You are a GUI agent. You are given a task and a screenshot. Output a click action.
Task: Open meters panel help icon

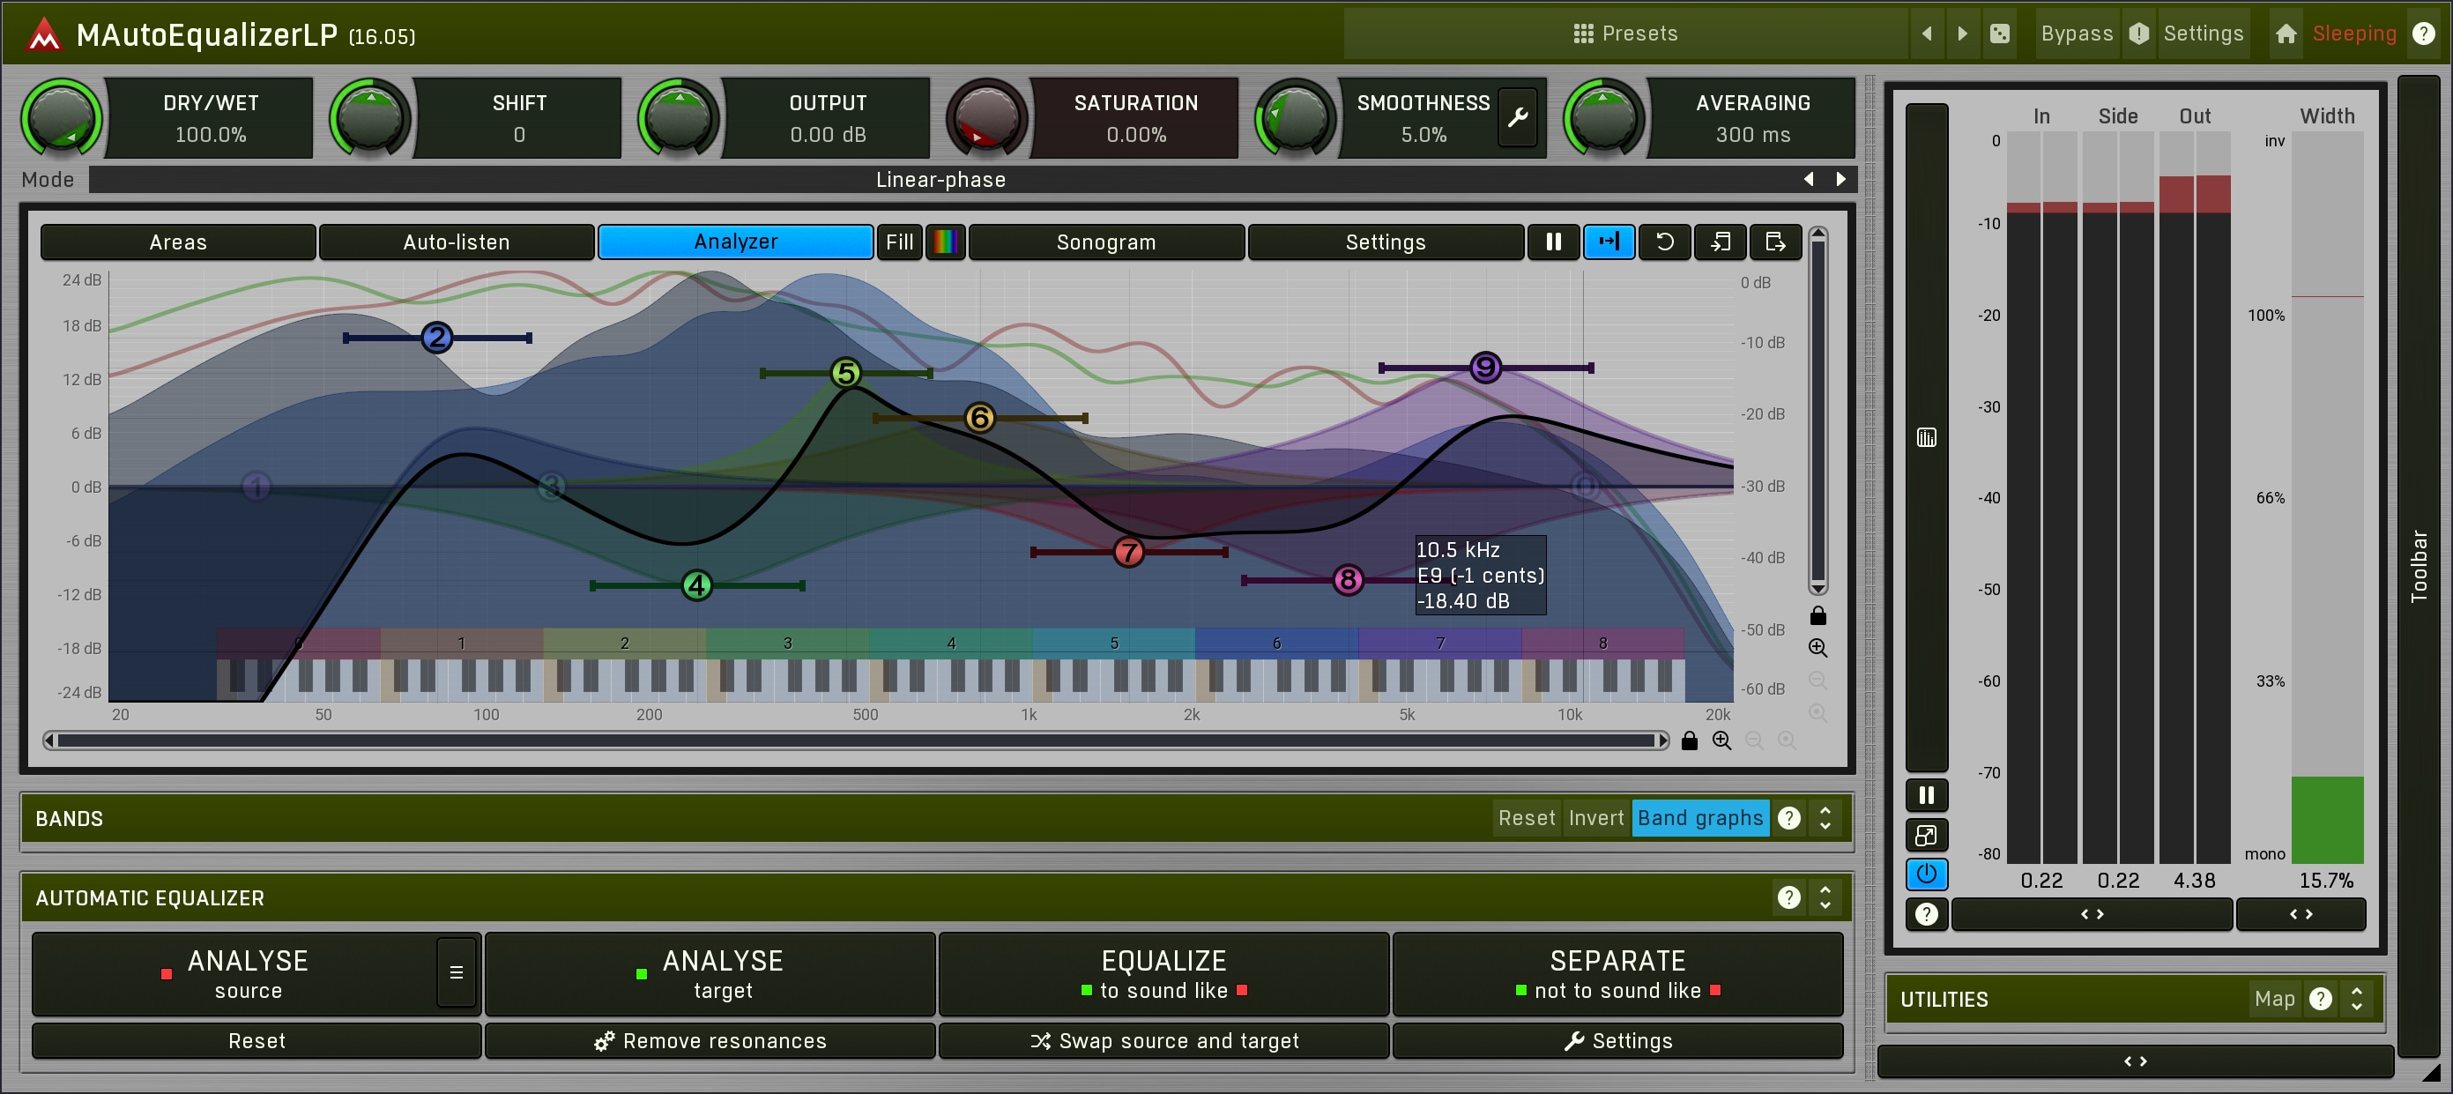click(x=1925, y=914)
